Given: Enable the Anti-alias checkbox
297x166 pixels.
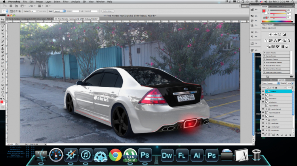Looking at the screenshot, I should click(x=38, y=11).
